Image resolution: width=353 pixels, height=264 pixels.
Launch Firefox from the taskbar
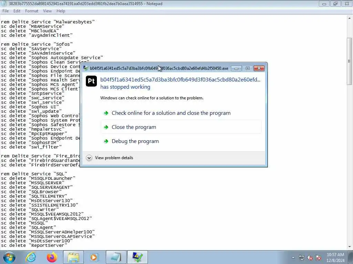point(52,257)
